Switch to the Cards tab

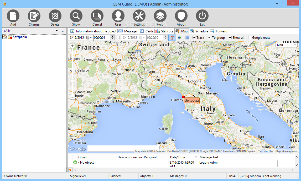pyautogui.click(x=147, y=31)
